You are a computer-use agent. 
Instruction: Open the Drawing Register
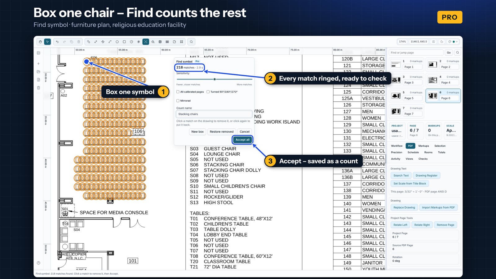[x=426, y=175]
